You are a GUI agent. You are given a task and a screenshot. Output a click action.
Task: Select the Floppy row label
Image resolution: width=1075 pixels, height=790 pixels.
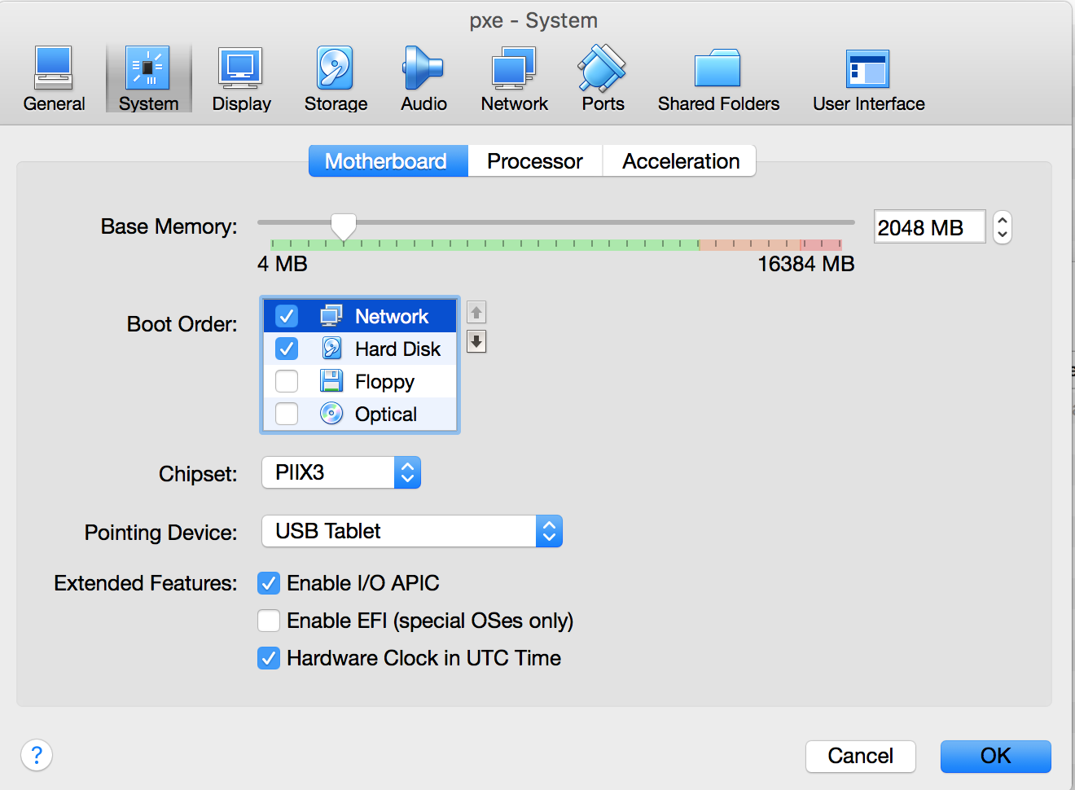(384, 381)
